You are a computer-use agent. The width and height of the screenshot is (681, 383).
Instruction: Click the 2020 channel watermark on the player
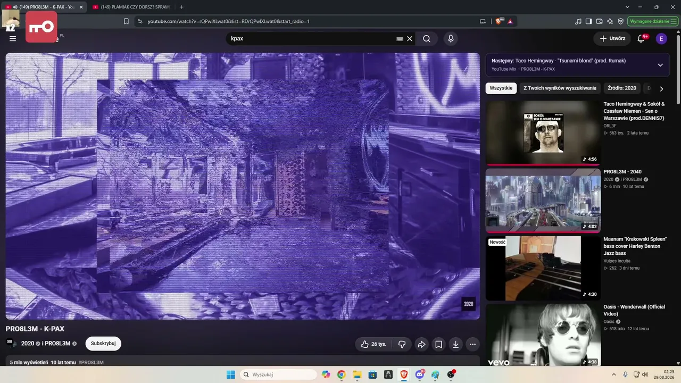coord(468,304)
